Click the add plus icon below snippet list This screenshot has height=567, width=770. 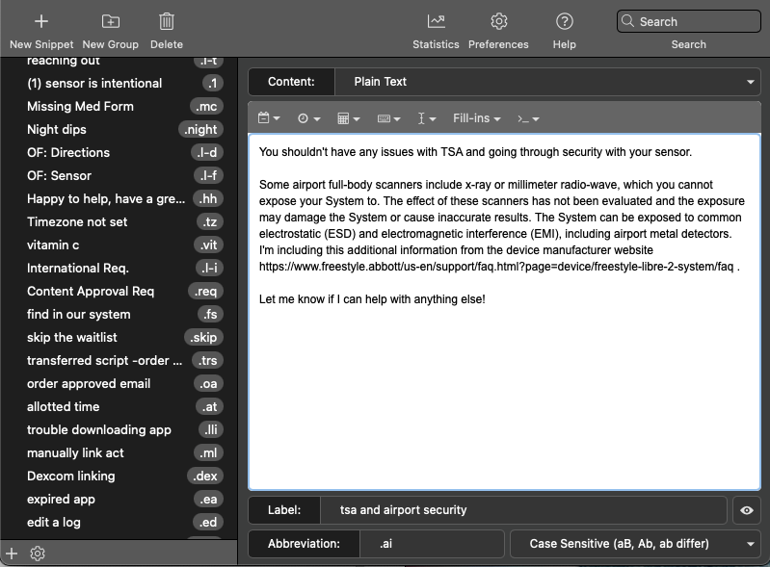[x=12, y=554]
